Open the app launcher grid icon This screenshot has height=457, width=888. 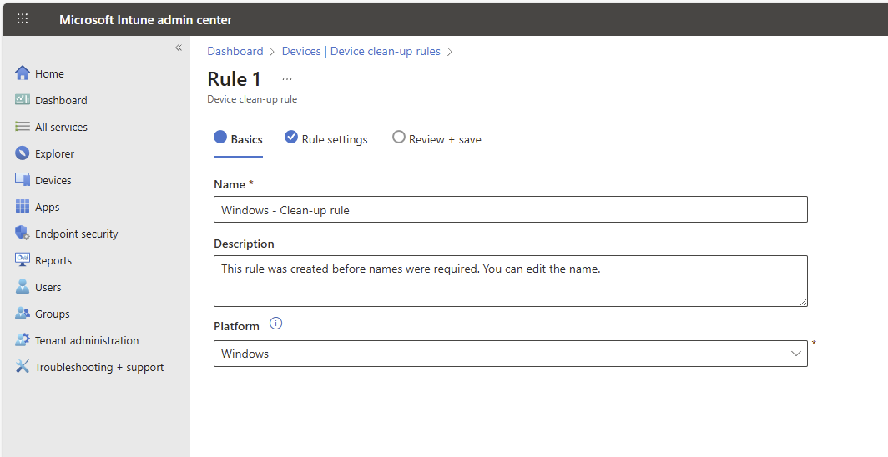[22, 18]
